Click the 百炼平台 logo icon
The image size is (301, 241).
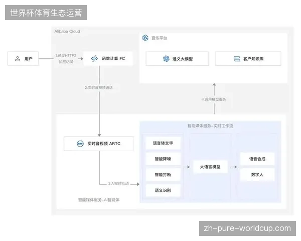pos(145,38)
